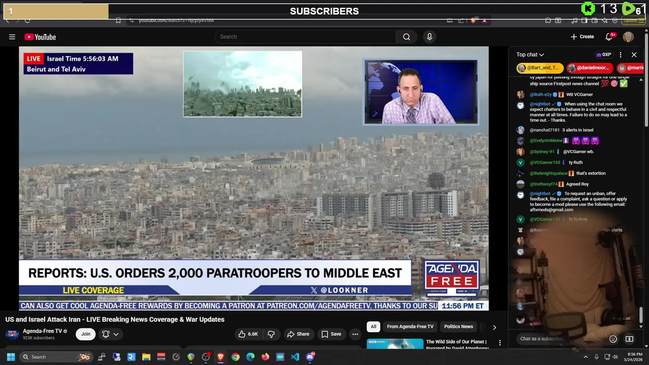Image resolution: width=649 pixels, height=365 pixels.
Task: Reload the page in browser toolbar
Action: click(27, 20)
